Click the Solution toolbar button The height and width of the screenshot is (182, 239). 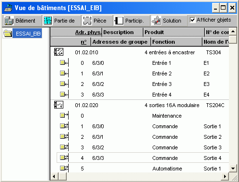[x=169, y=21]
